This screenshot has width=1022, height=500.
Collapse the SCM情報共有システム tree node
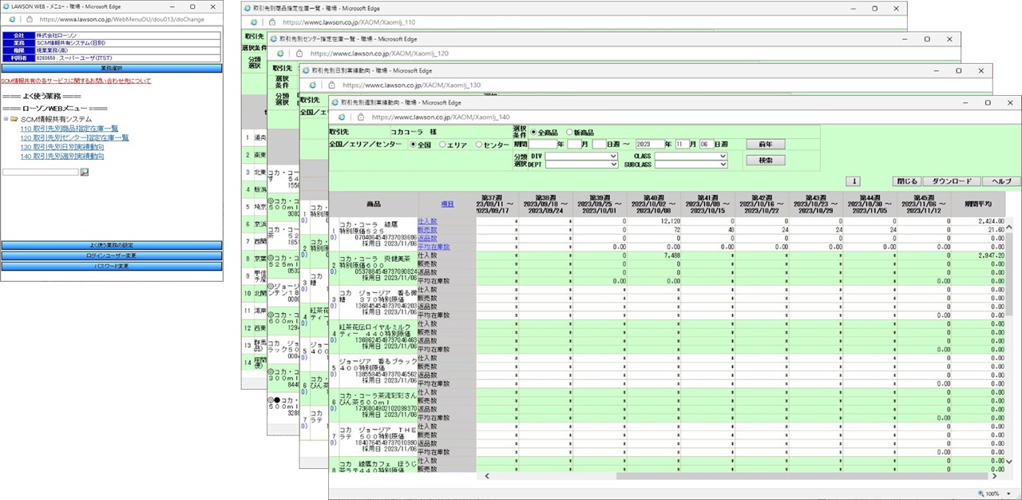(6, 119)
